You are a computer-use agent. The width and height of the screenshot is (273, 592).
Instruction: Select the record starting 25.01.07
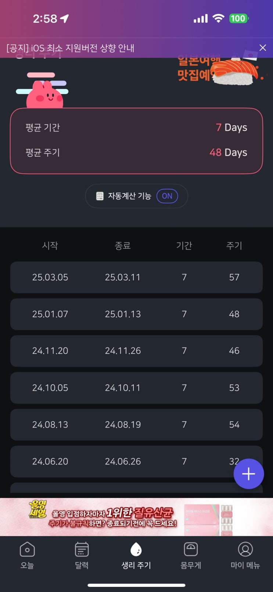click(136, 314)
